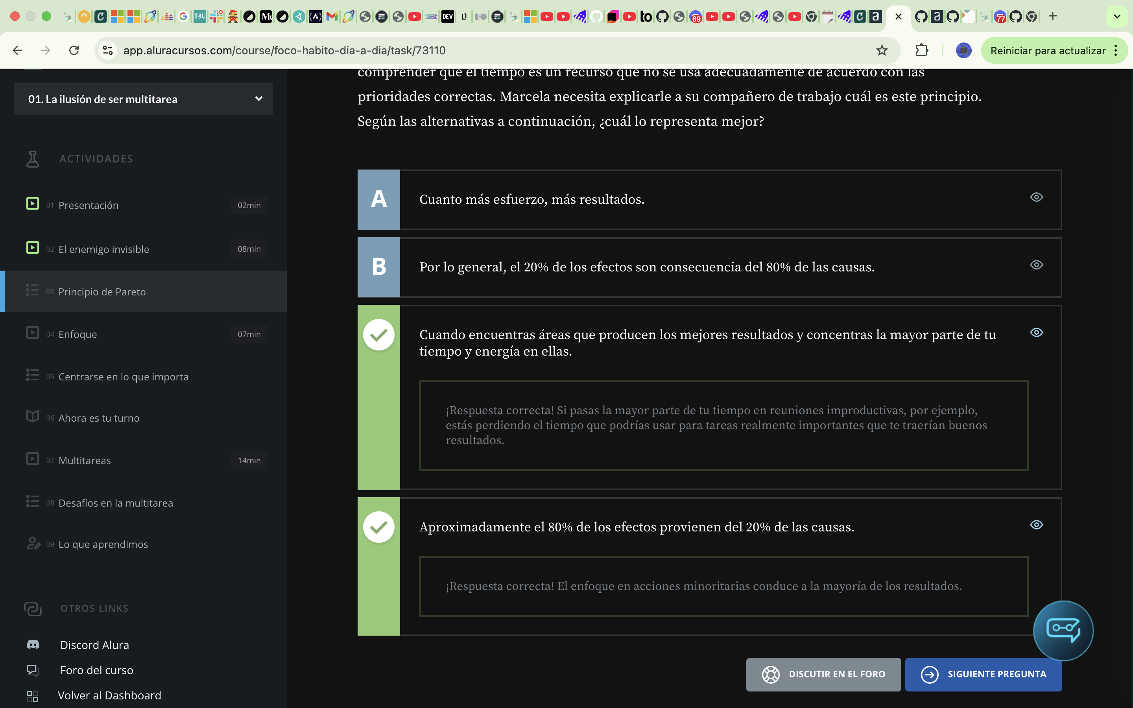The image size is (1133, 708).
Task: Expand the '01. La ilusión de ser multitarea' section
Action: coord(143,99)
